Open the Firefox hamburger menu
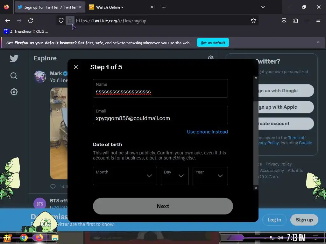The image size is (326, 244). pos(318,20)
